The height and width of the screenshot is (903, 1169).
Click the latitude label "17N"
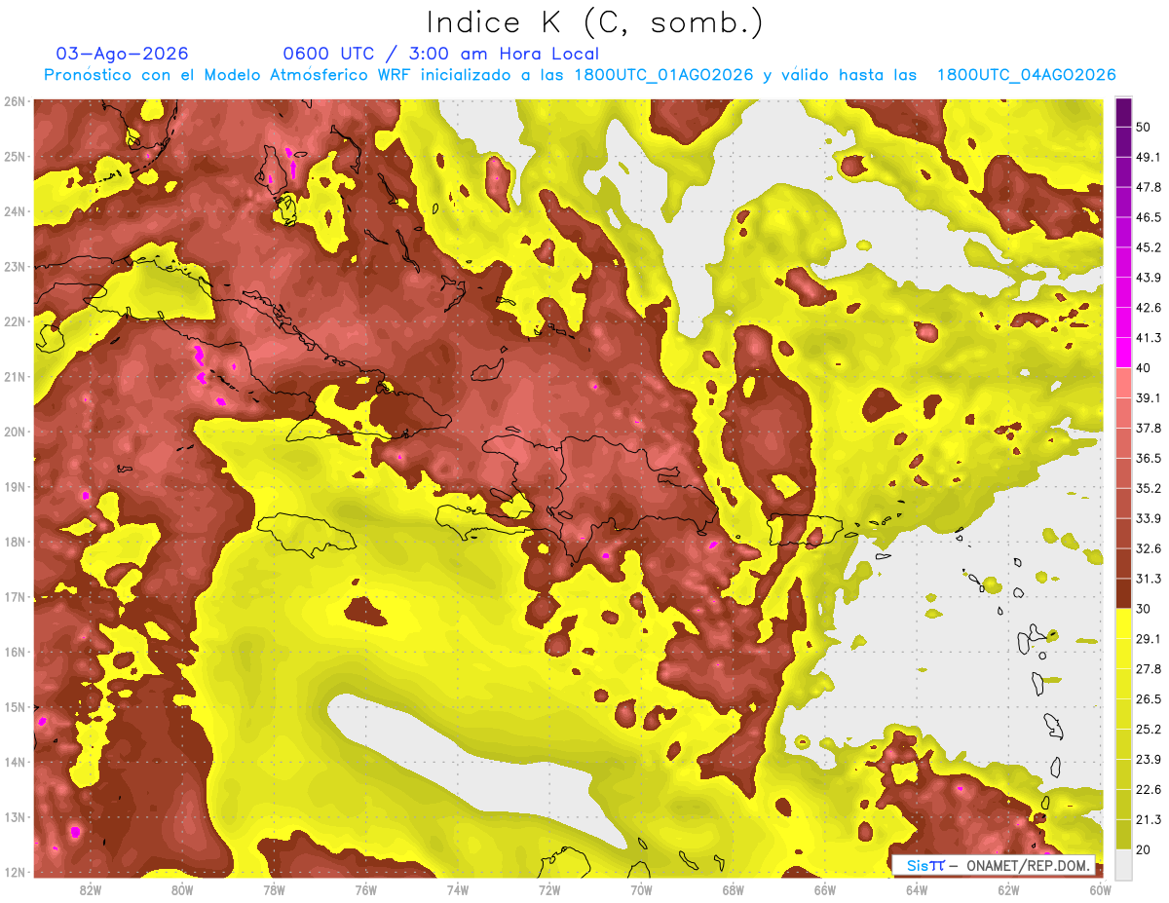coord(15,597)
